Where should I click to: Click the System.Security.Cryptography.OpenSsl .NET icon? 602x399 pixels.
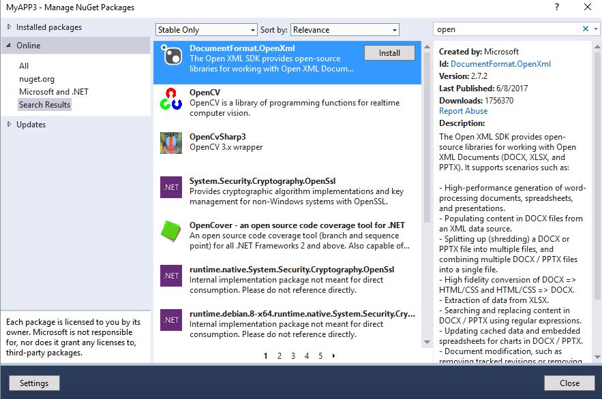[171, 187]
